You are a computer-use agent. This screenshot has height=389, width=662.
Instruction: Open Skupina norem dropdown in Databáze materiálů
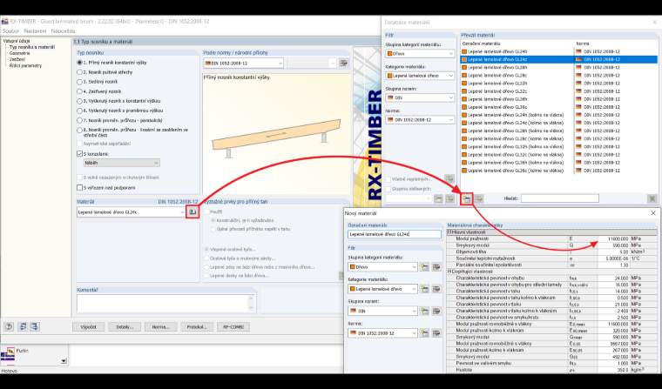pyautogui.click(x=420, y=97)
